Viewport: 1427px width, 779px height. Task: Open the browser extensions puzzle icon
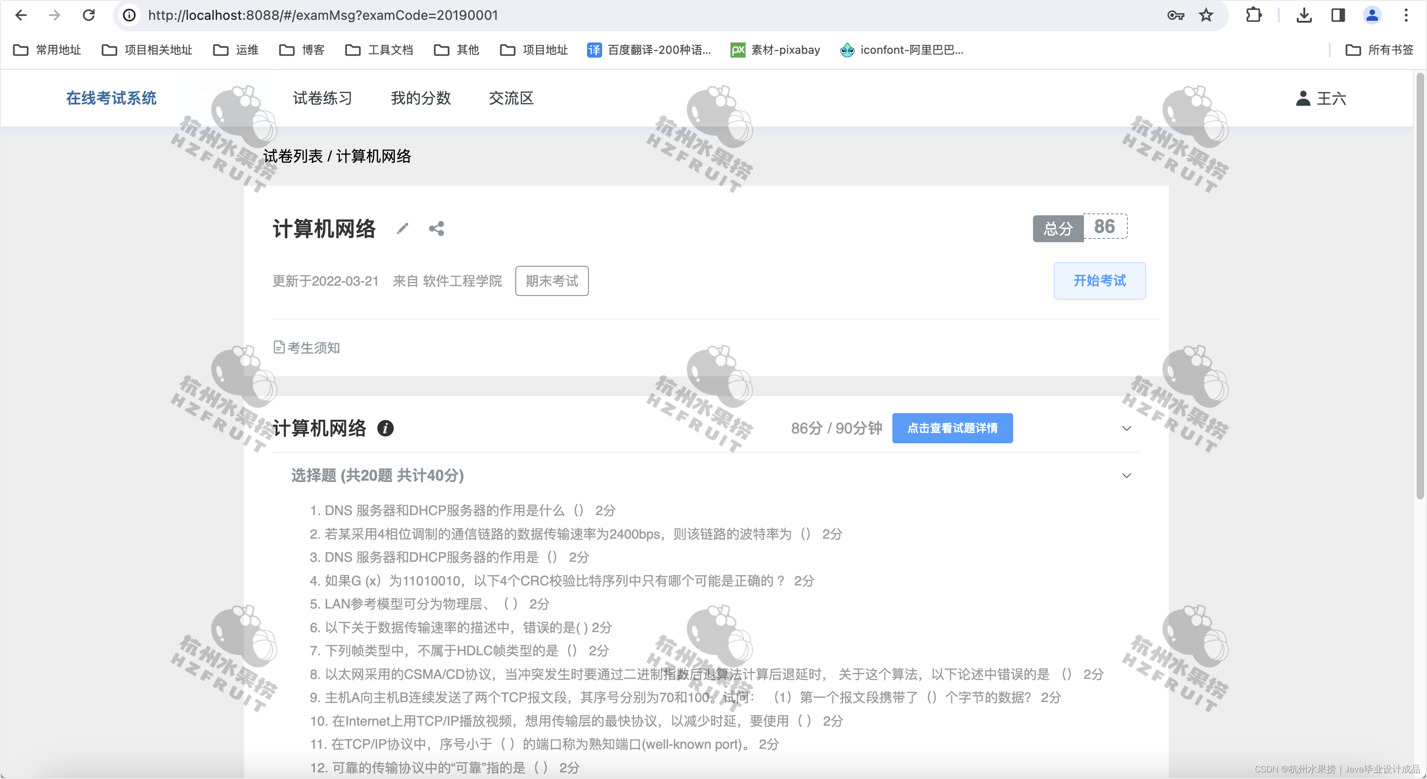tap(1254, 16)
